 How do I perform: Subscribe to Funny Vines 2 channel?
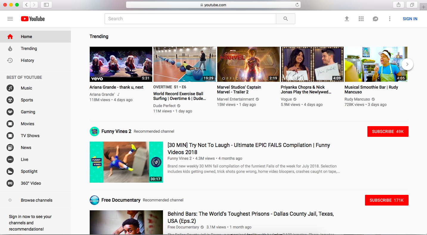[388, 131]
